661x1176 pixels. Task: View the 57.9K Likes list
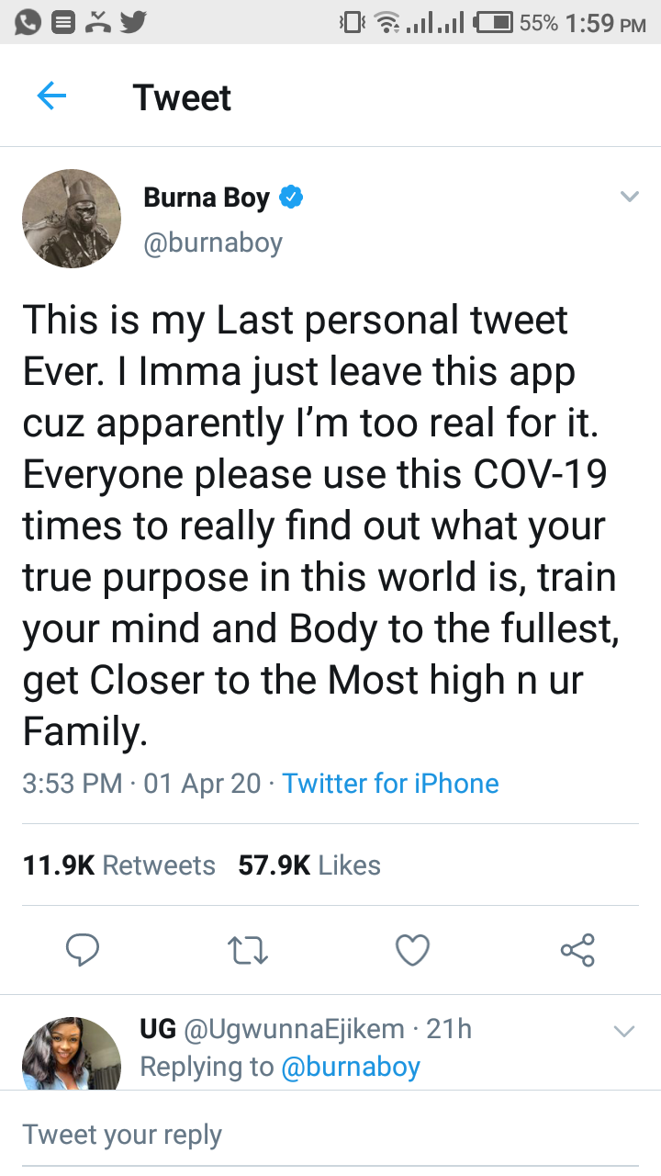(x=309, y=865)
